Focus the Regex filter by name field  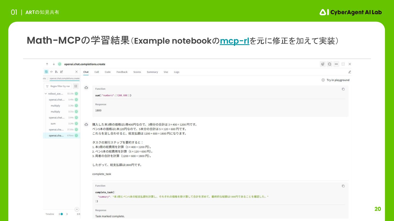(57, 86)
